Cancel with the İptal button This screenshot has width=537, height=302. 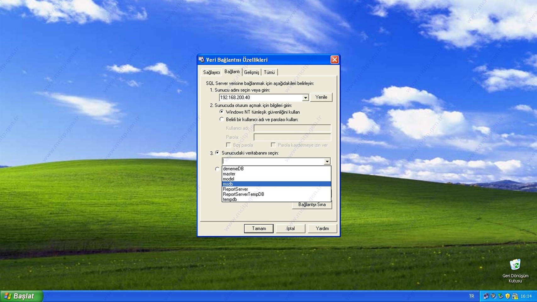pyautogui.click(x=291, y=228)
